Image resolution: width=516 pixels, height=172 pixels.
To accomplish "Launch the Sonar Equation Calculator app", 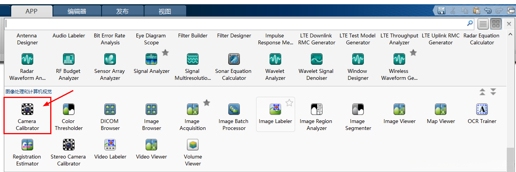I will 234,66.
